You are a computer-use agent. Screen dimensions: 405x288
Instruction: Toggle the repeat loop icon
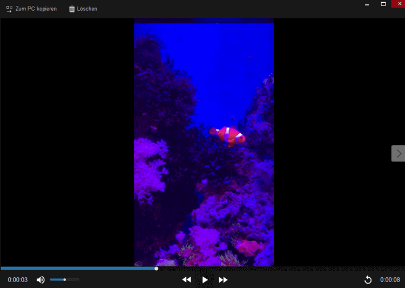(x=368, y=280)
